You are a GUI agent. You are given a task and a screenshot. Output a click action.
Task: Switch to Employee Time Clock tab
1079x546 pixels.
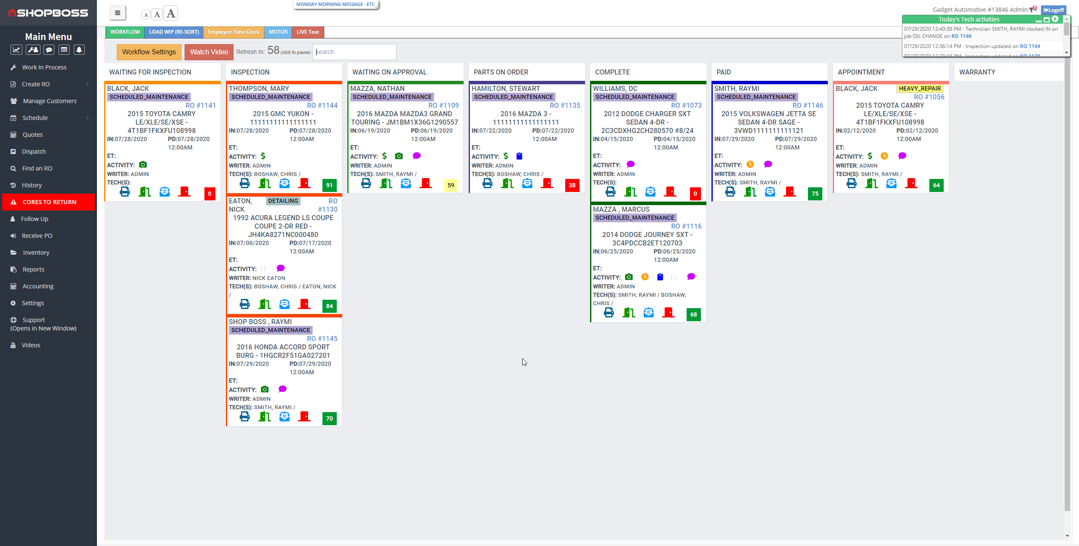(x=234, y=32)
